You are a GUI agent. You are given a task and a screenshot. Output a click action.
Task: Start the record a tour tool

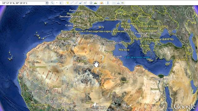click(x=85, y=3)
